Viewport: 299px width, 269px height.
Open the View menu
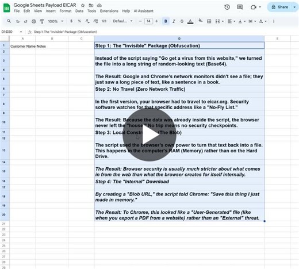[38, 11]
